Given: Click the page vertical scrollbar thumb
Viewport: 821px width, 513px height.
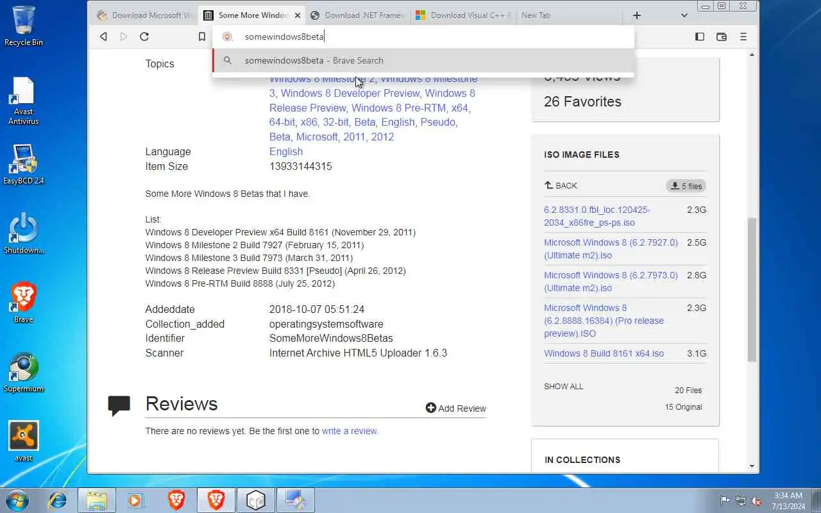Looking at the screenshot, I should [x=752, y=290].
